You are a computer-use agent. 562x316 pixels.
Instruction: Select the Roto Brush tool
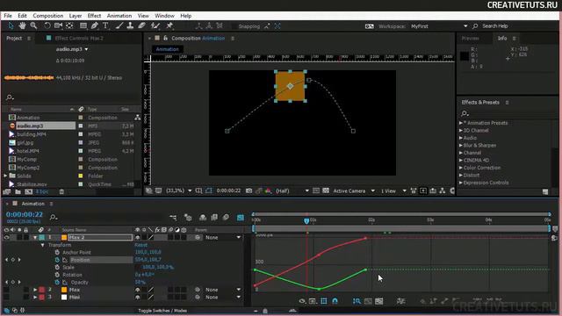(x=155, y=25)
